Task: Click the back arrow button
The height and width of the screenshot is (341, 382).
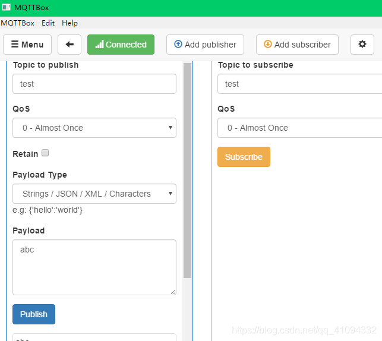Action: point(70,45)
